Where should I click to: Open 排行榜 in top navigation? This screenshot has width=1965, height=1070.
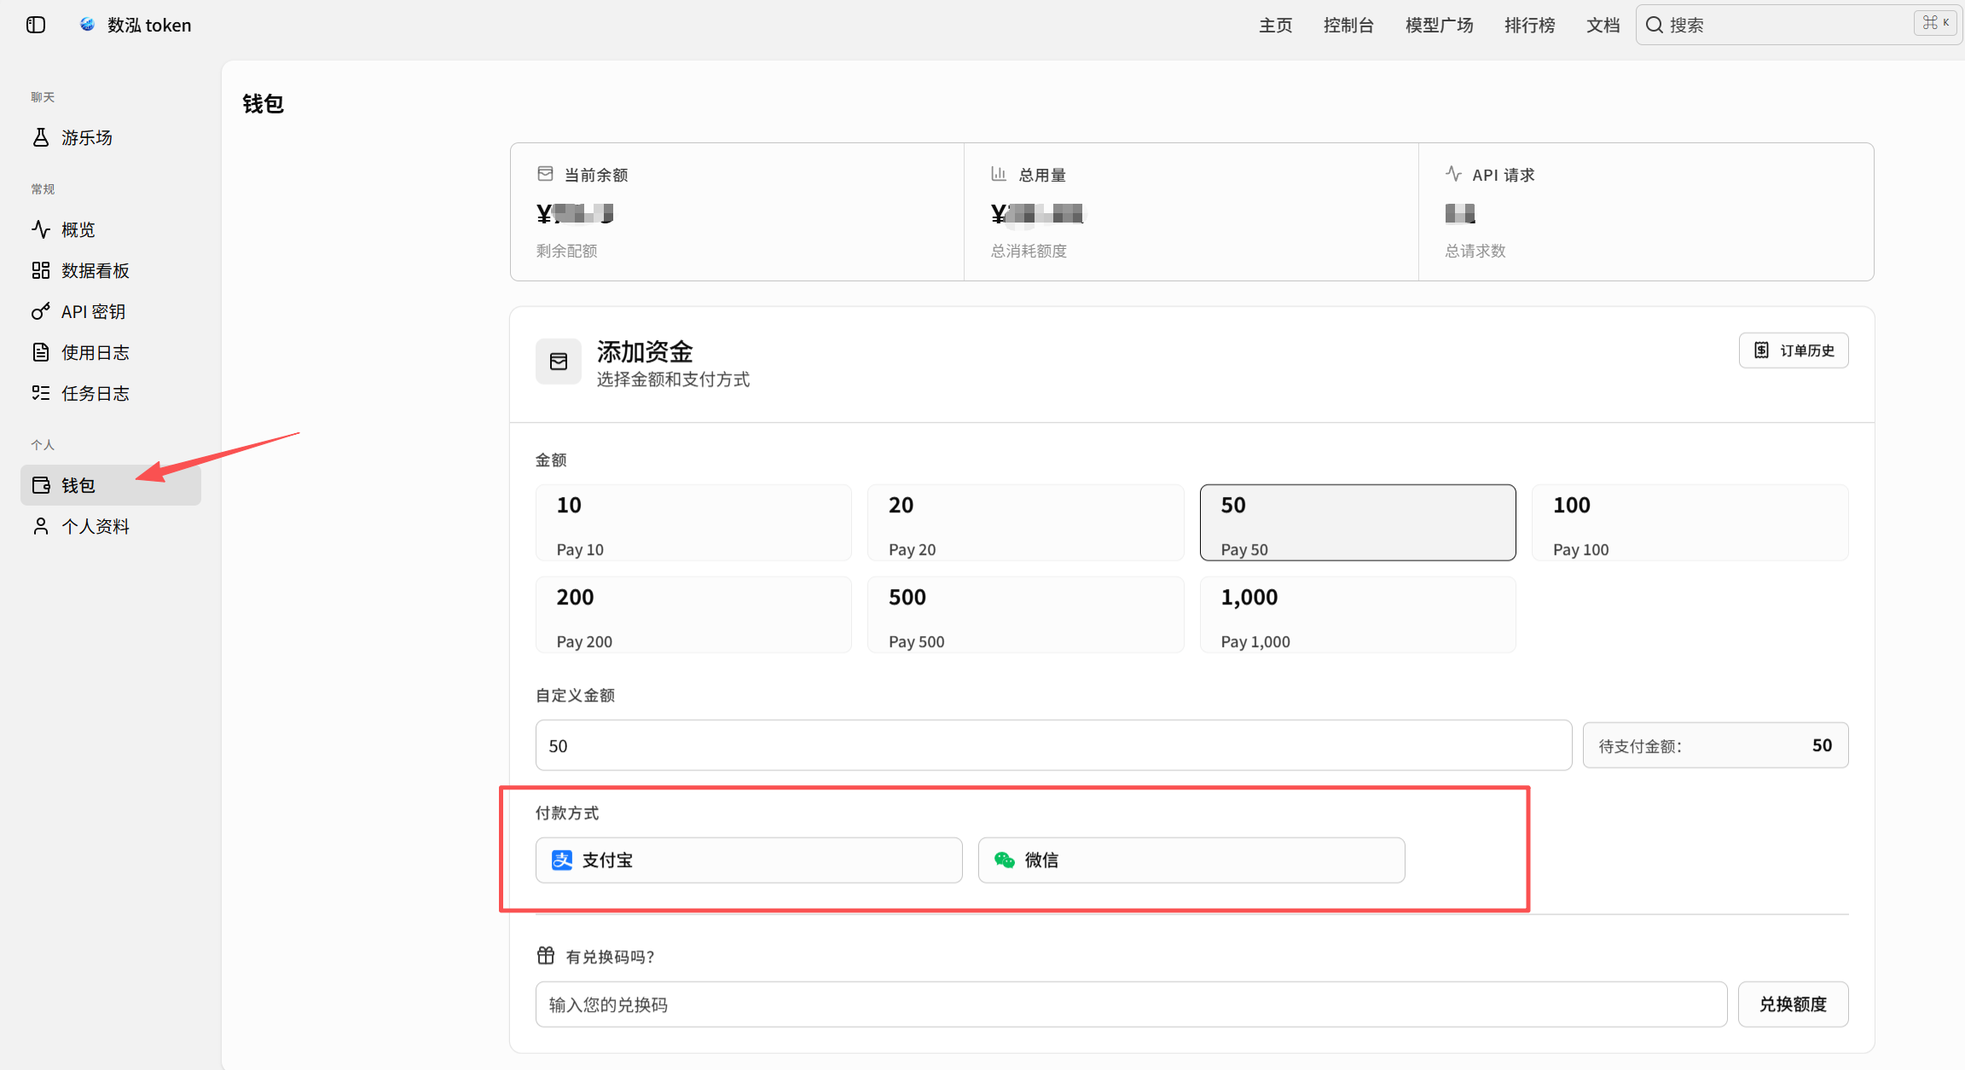tap(1530, 25)
